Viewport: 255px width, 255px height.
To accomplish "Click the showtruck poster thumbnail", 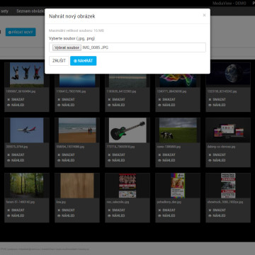I will coord(228,186).
